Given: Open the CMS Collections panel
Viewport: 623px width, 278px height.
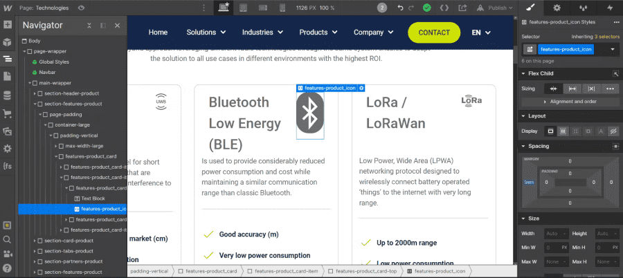Looking at the screenshot, I should [7, 95].
